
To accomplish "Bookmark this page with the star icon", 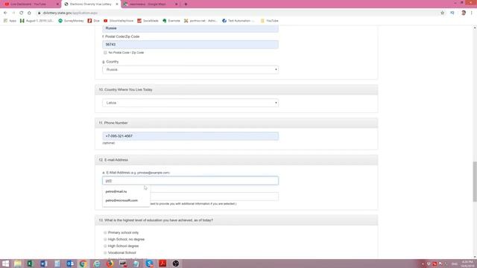I will coord(442,13).
